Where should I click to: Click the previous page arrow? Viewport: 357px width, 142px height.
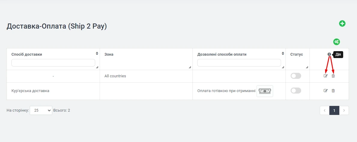pyautogui.click(x=325, y=110)
